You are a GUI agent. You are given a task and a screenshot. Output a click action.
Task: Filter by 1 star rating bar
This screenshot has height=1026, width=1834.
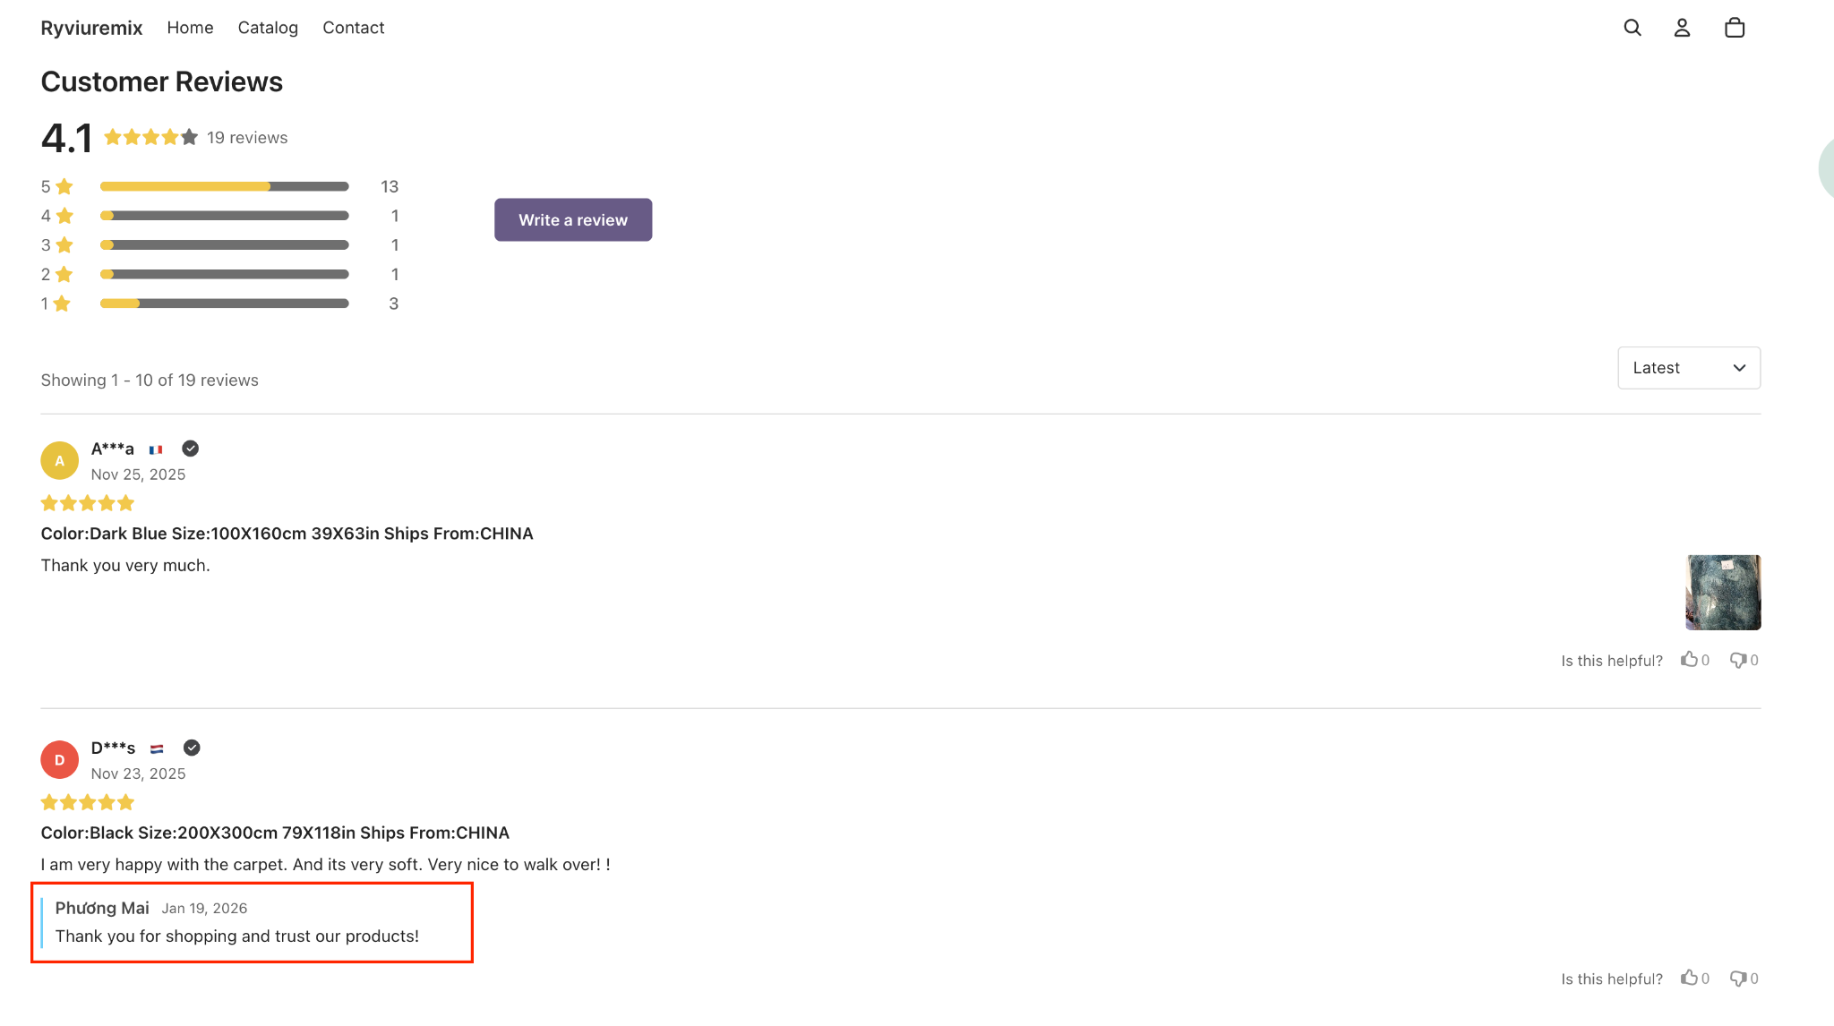click(x=224, y=304)
